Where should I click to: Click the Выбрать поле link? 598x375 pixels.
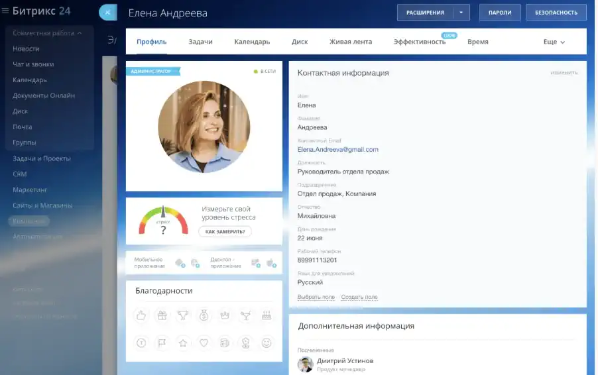pos(316,297)
